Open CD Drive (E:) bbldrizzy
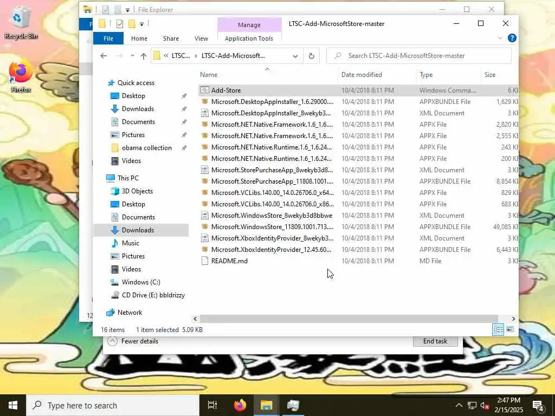Viewport: 555px width, 416px height. click(153, 295)
